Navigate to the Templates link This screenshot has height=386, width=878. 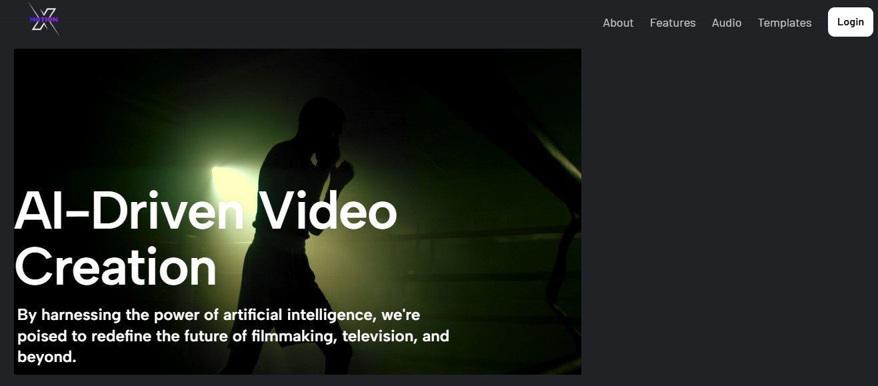click(785, 23)
